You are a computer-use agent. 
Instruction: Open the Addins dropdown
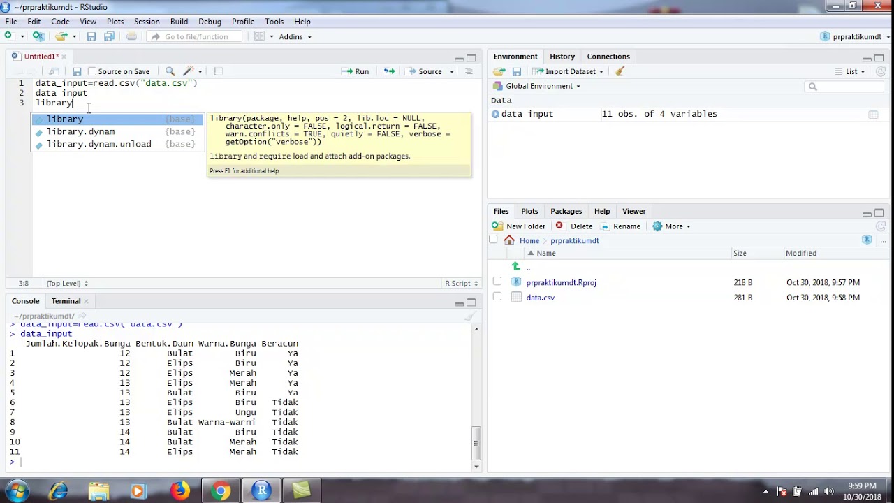pos(295,36)
